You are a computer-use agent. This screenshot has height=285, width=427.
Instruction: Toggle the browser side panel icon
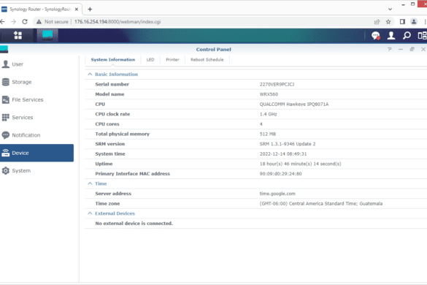pyautogui.click(x=402, y=21)
